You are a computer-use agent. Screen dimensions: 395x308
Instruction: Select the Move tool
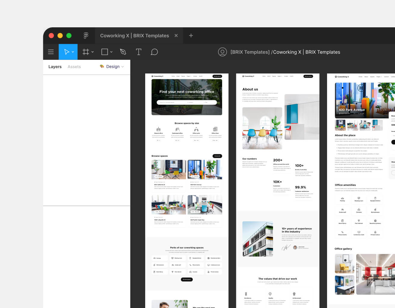(66, 52)
